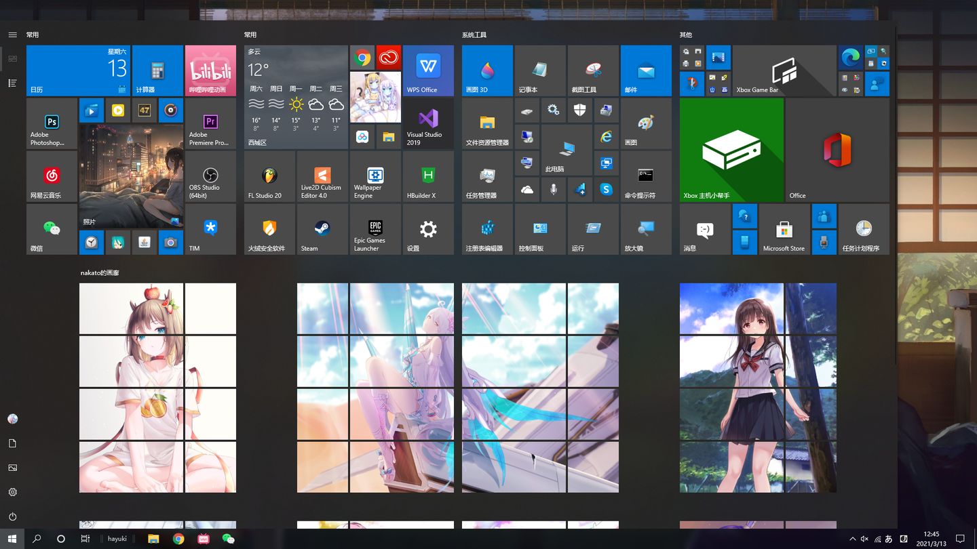Launch Google Chrome from small tile
The height and width of the screenshot is (549, 977).
point(362,58)
